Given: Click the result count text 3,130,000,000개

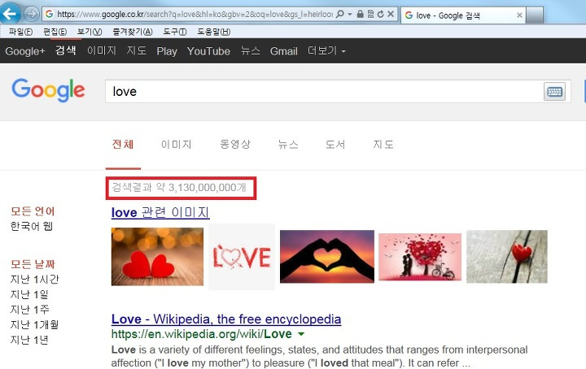Looking at the screenshot, I should coord(207,187).
